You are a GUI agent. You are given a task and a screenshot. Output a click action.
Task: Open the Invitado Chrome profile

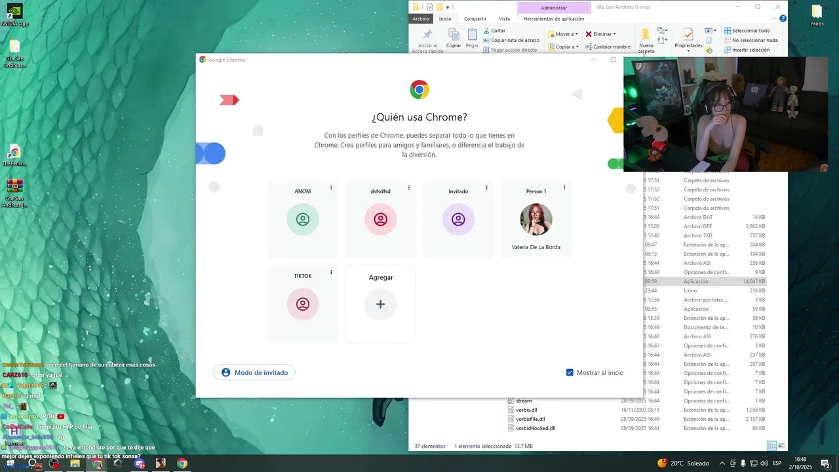[x=458, y=220]
